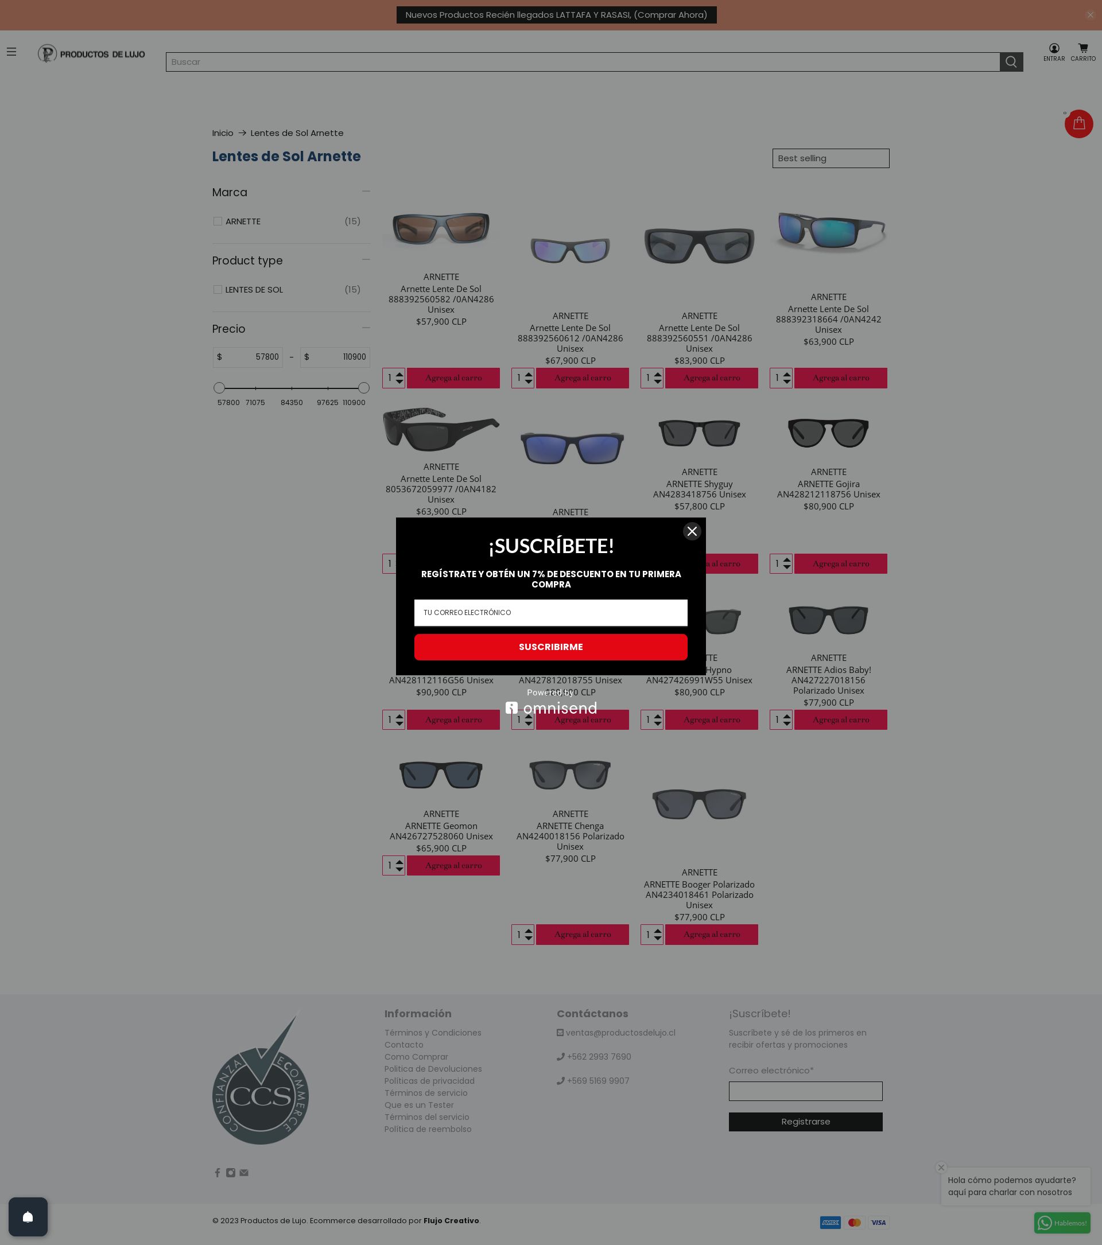Call +562 2993 7690
This screenshot has height=1245, width=1102.
pos(599,1057)
